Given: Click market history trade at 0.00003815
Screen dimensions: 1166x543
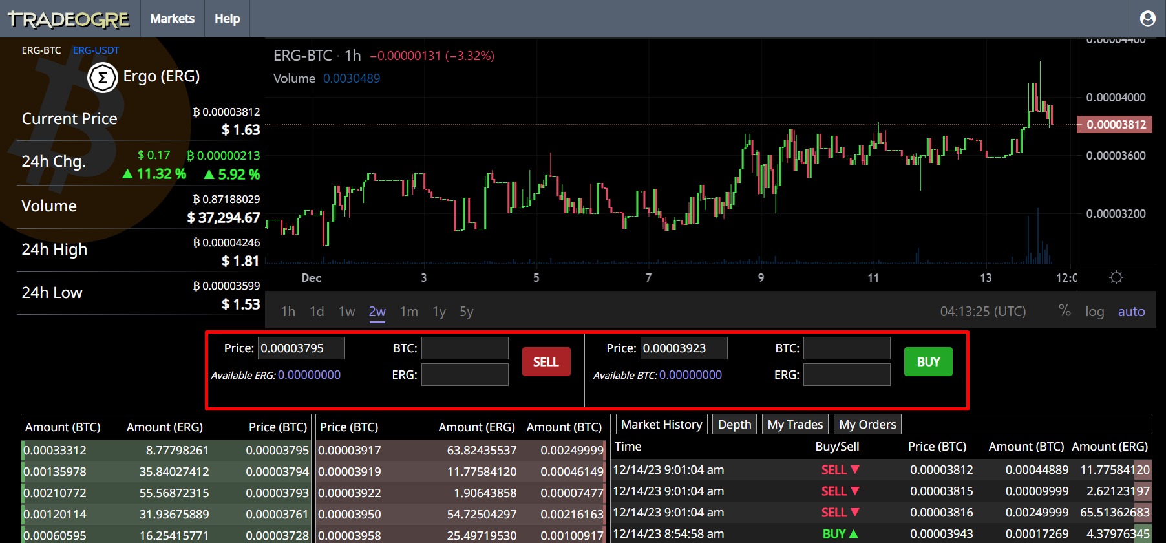Looking at the screenshot, I should pyautogui.click(x=882, y=491).
